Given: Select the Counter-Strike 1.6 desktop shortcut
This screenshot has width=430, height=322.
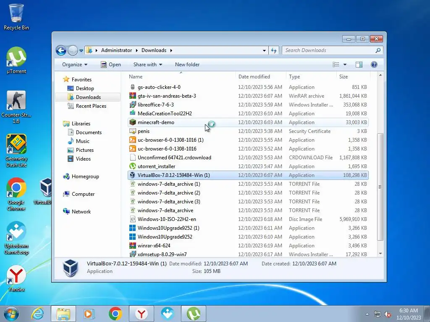Looking at the screenshot, I should click(16, 107).
